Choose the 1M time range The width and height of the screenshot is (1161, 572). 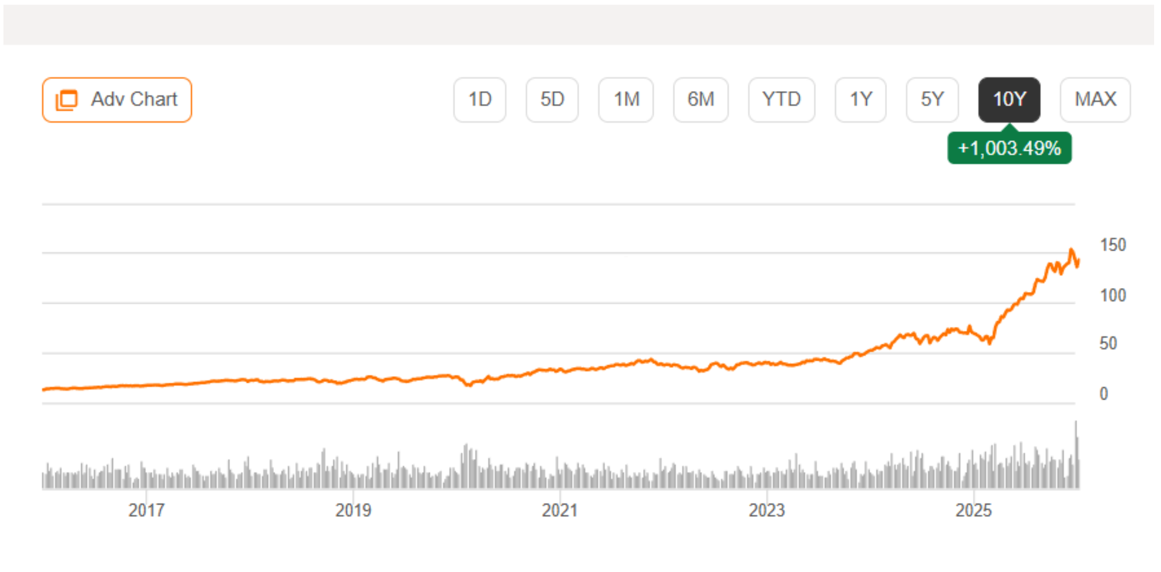[626, 99]
